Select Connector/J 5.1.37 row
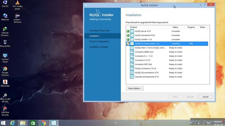225x126 pixels. (167, 60)
